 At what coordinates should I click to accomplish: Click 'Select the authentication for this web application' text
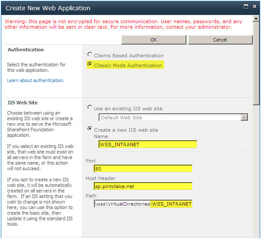(36, 68)
